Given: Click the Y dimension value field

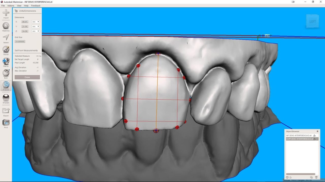Looking at the screenshot, I should pos(25,27).
